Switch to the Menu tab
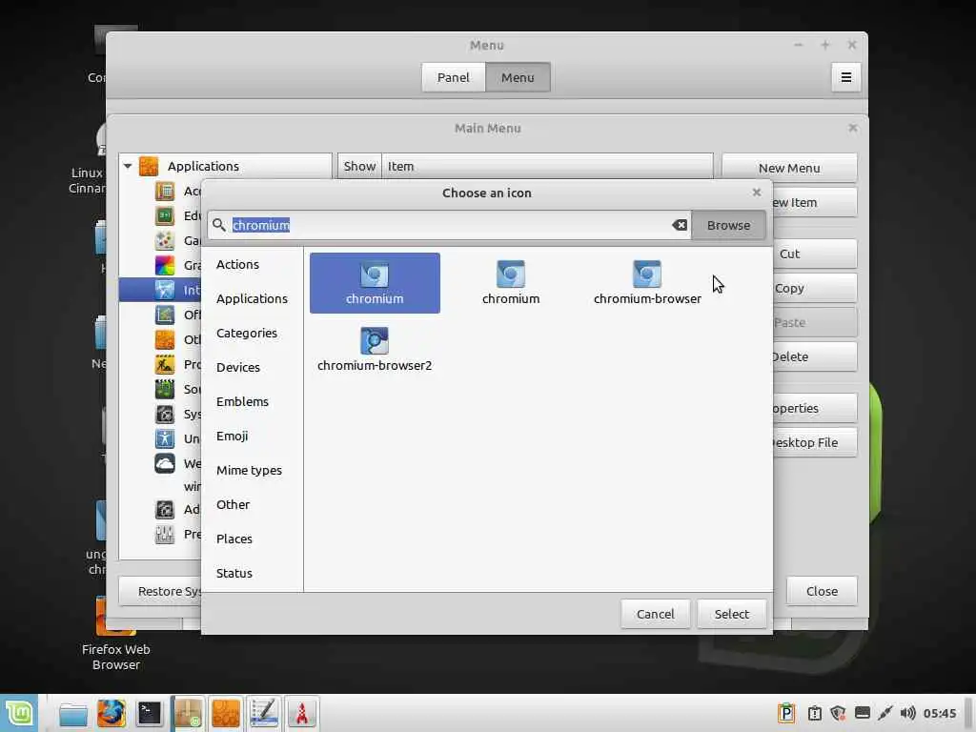The image size is (976, 732). click(518, 77)
